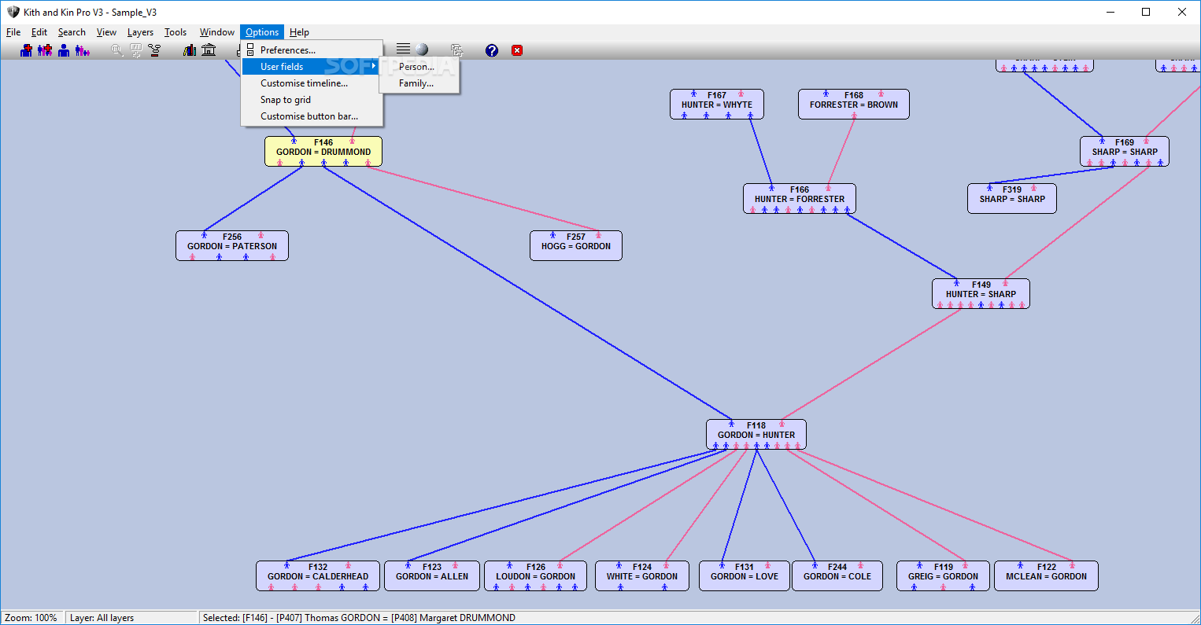Screen dimensions: 1201x625
Task: Open the Layers menu
Action: pyautogui.click(x=140, y=32)
